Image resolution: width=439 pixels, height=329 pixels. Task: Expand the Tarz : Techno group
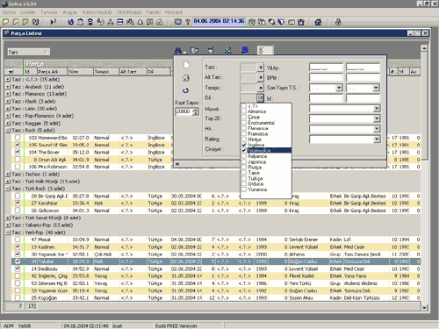click(8, 174)
